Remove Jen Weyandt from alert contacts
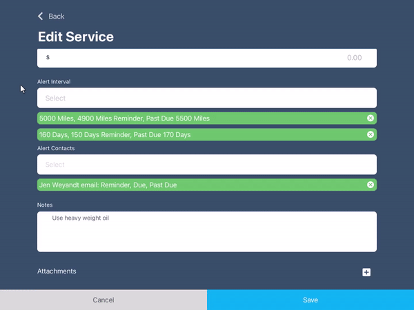414x310 pixels. [x=371, y=185]
